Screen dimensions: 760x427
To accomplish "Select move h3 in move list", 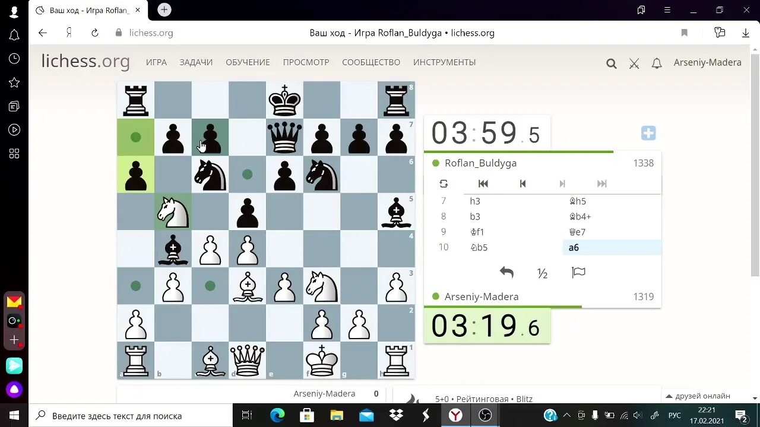I will click(513, 201).
